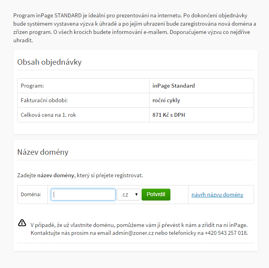Click the inPage STANDARD intro paragraph

[134, 28]
